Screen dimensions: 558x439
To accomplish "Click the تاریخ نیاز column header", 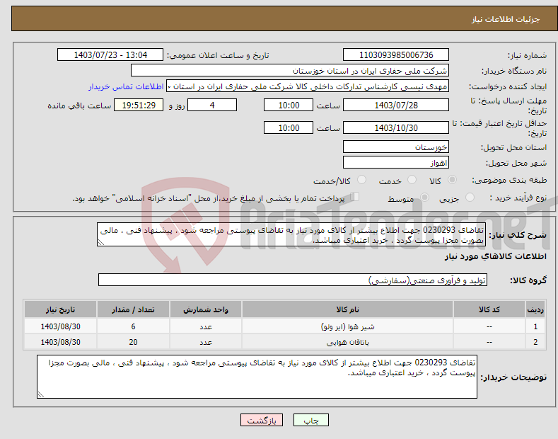I will 60,309.
